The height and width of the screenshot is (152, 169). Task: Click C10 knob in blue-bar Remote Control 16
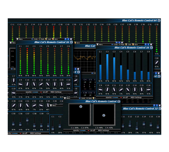tap(107, 89)
